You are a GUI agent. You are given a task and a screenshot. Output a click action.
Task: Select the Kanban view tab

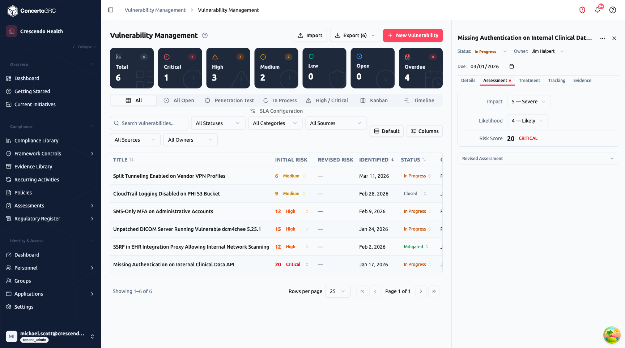coord(374,100)
